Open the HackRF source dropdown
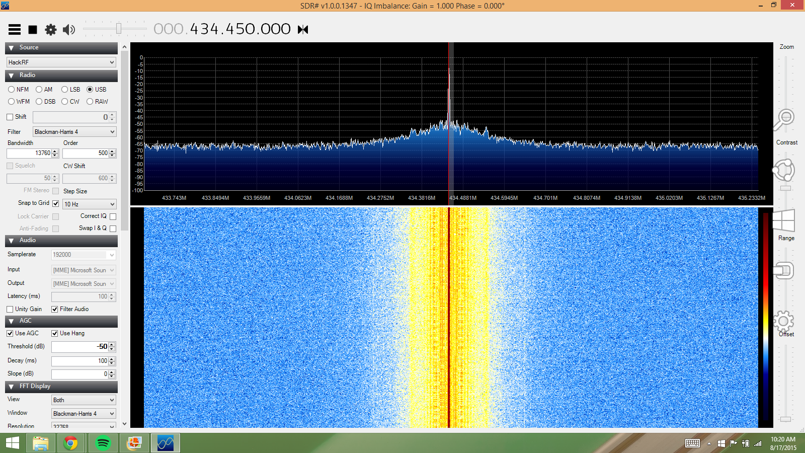 click(61, 62)
